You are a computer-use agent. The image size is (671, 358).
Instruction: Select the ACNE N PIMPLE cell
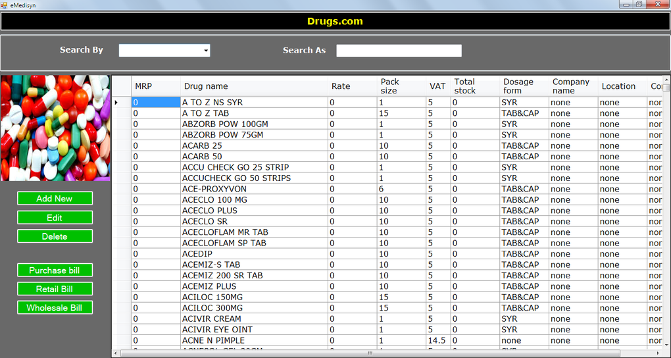pos(254,340)
